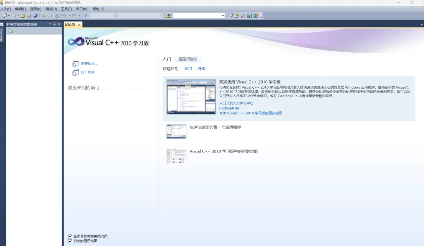
Task: Click the Solution Explorer panel toolbar icon
Action: pos(10,31)
